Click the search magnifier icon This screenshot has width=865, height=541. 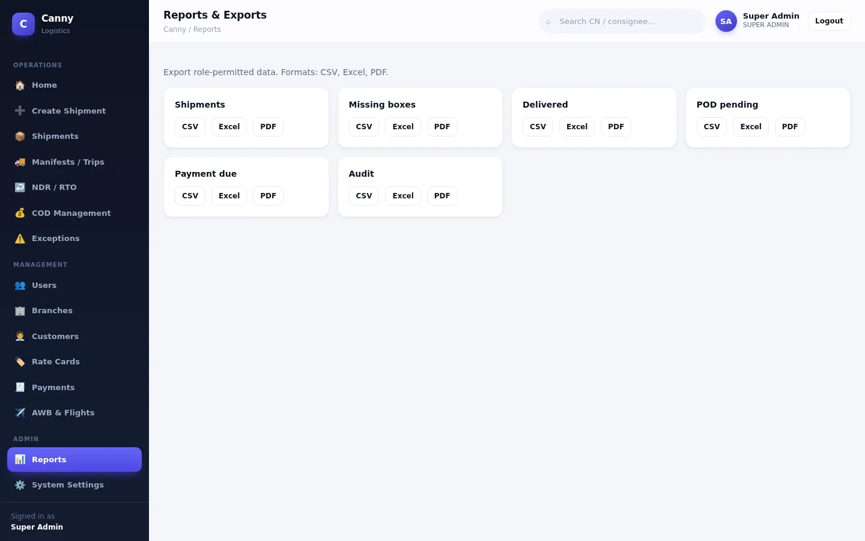(548, 22)
